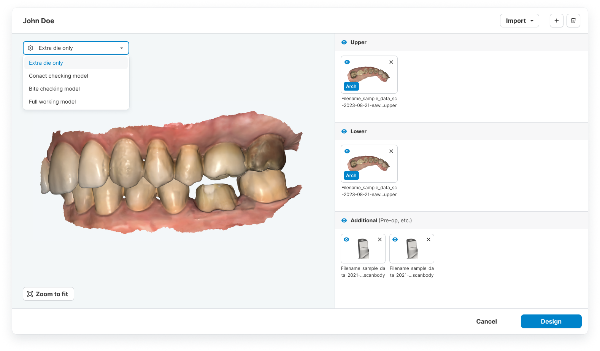Screen dimensions: 600x351
Task: Remove the Lower arch scan file
Action: pyautogui.click(x=391, y=151)
